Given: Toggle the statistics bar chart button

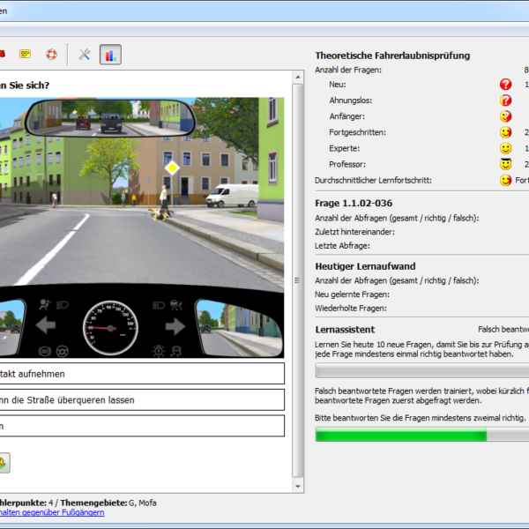Looking at the screenshot, I should [x=110, y=55].
